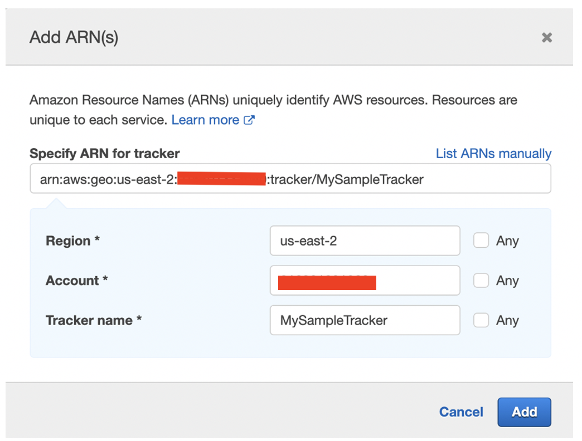Edit the Tracker name input field
The height and width of the screenshot is (441, 582).
365,320
